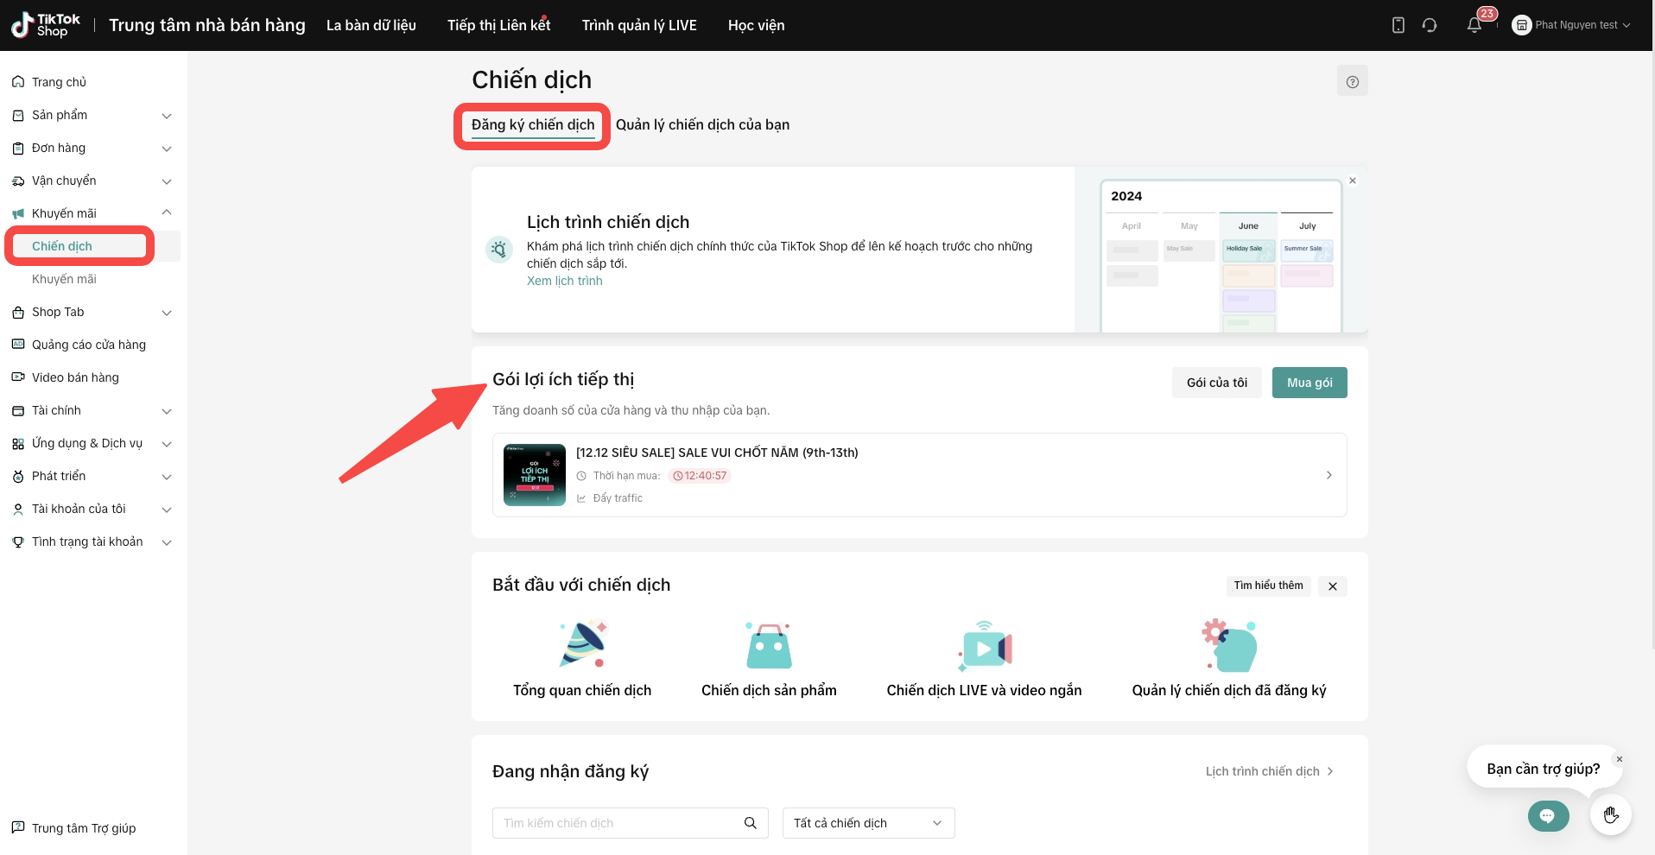1655x855 pixels.
Task: Switch to Đăng ký chiến dịch tab
Action: [x=533, y=125]
